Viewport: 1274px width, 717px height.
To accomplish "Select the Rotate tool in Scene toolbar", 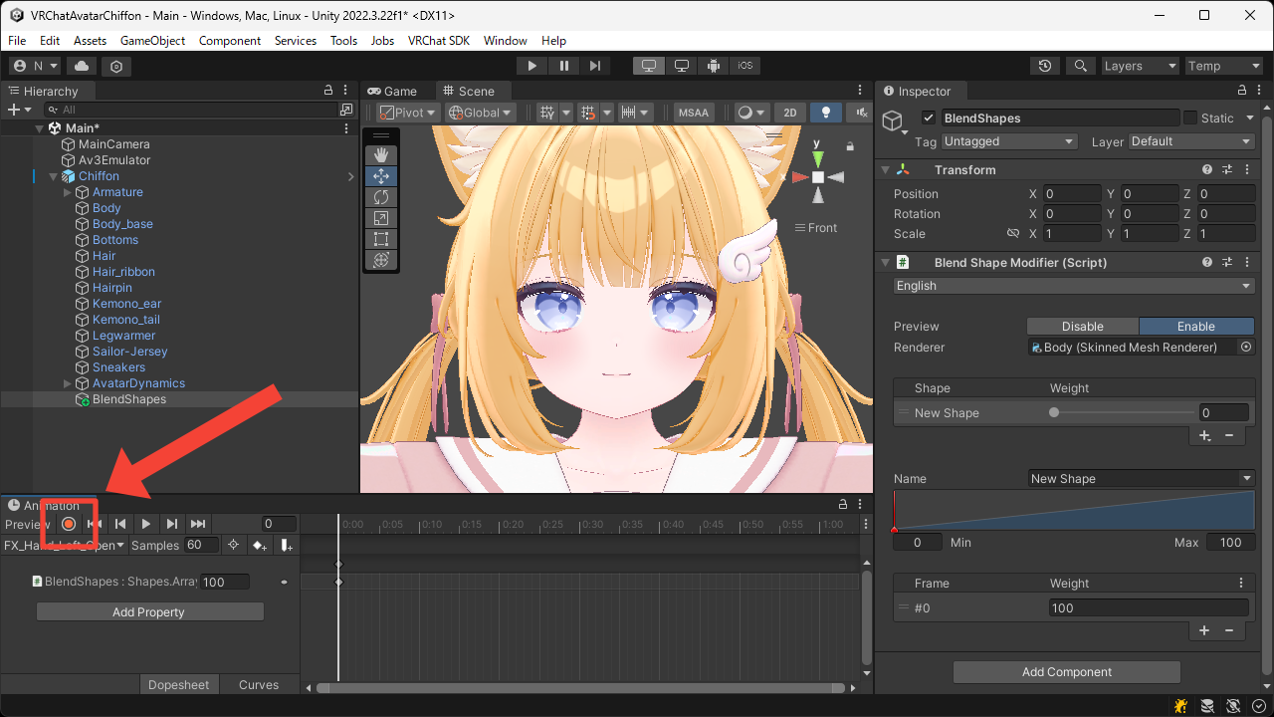I will [380, 197].
